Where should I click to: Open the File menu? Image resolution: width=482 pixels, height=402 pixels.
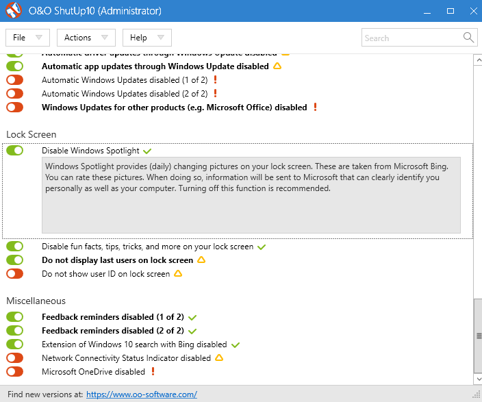[x=27, y=38]
